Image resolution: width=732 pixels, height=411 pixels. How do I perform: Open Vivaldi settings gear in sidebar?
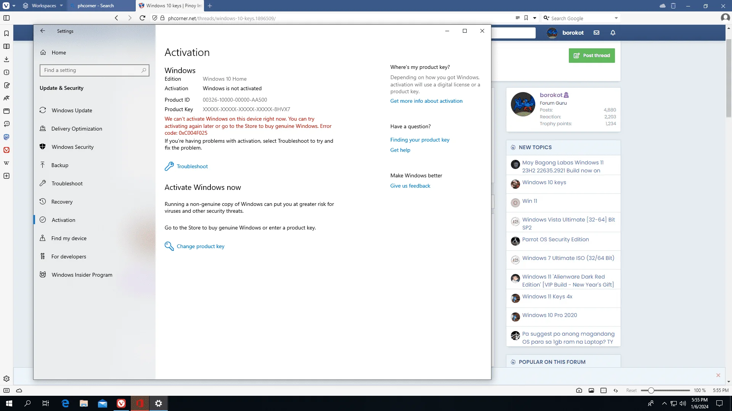click(x=6, y=379)
